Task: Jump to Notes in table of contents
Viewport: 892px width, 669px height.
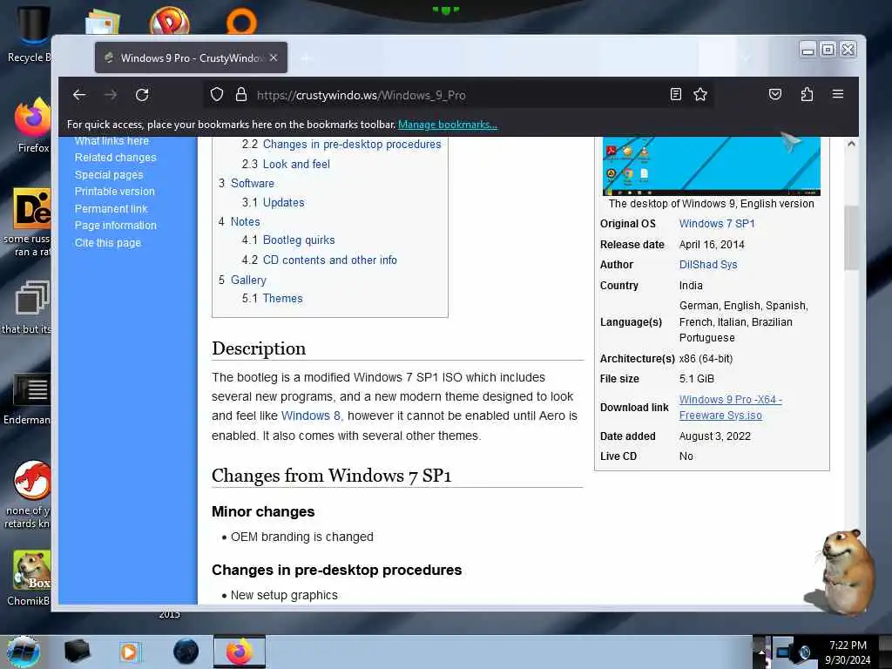Action: coord(245,222)
